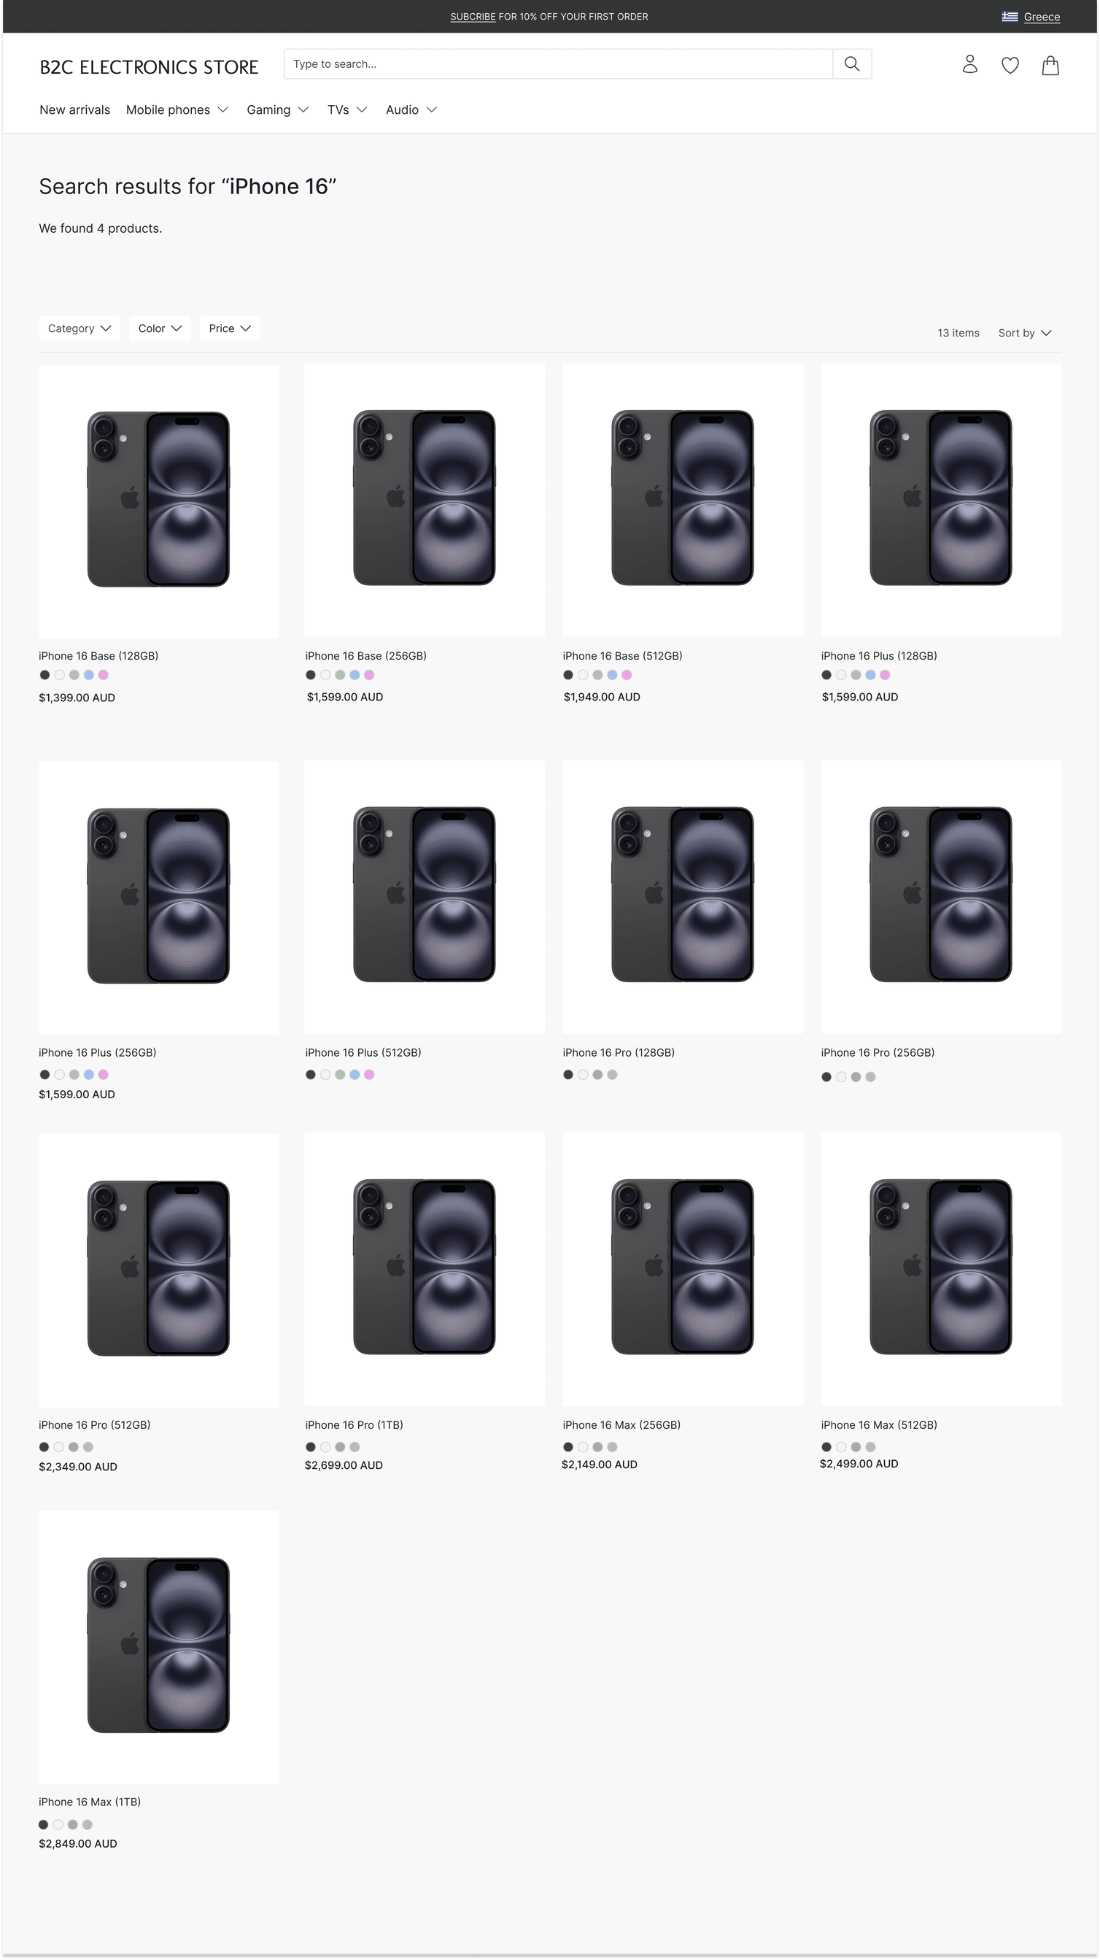Open the New arrivals page
The width and height of the screenshot is (1100, 1960).
click(x=74, y=109)
